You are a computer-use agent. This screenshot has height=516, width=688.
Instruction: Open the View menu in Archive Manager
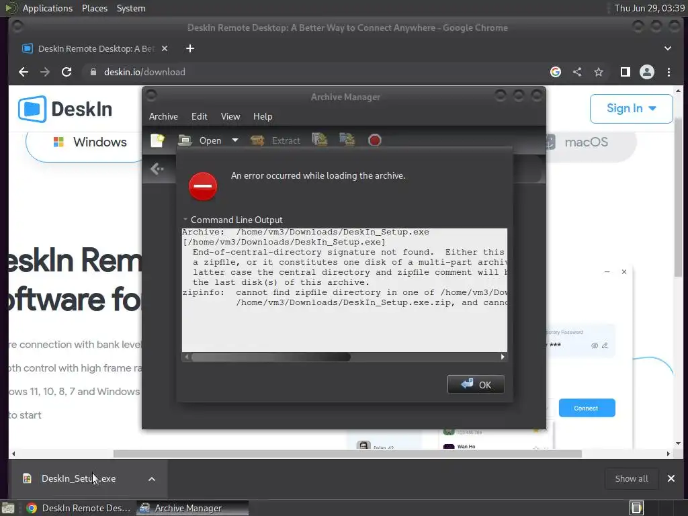click(230, 116)
